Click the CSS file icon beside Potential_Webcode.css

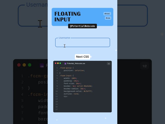pos(65,64)
